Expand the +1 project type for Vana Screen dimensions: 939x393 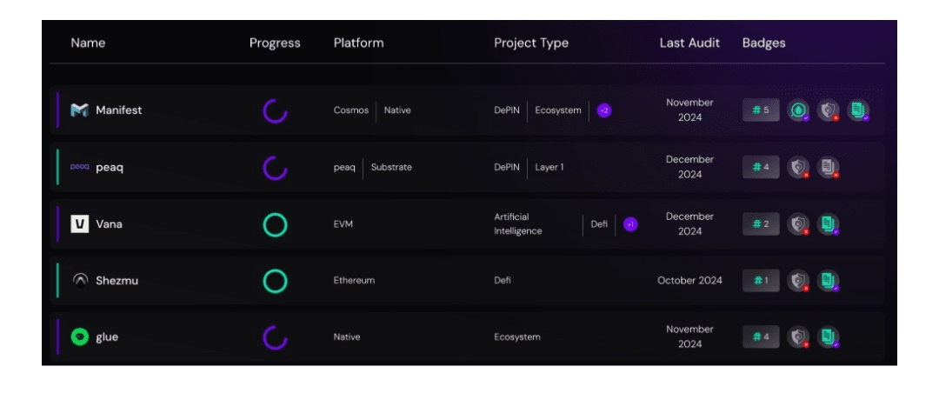pos(630,224)
